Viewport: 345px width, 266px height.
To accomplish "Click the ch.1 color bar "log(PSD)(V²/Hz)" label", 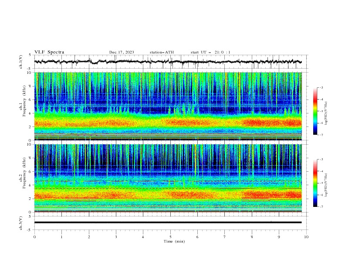I will (x=326, y=113).
